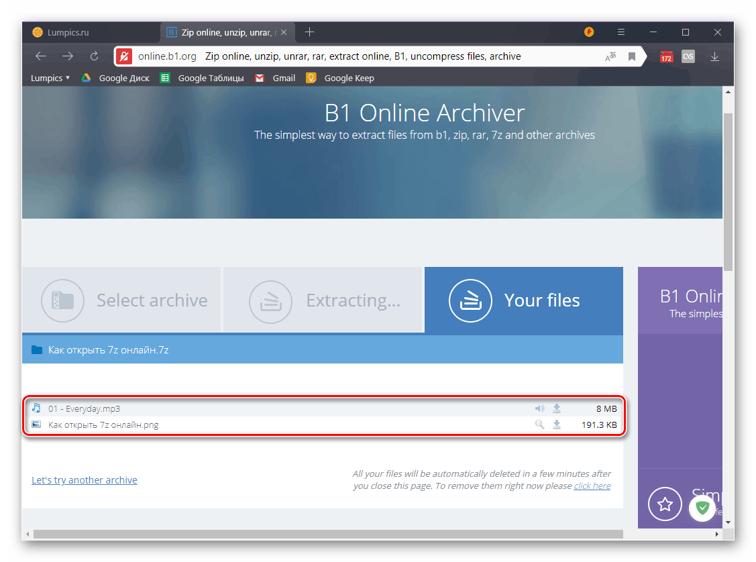Open the 'Let's try another archive' link

tap(84, 480)
